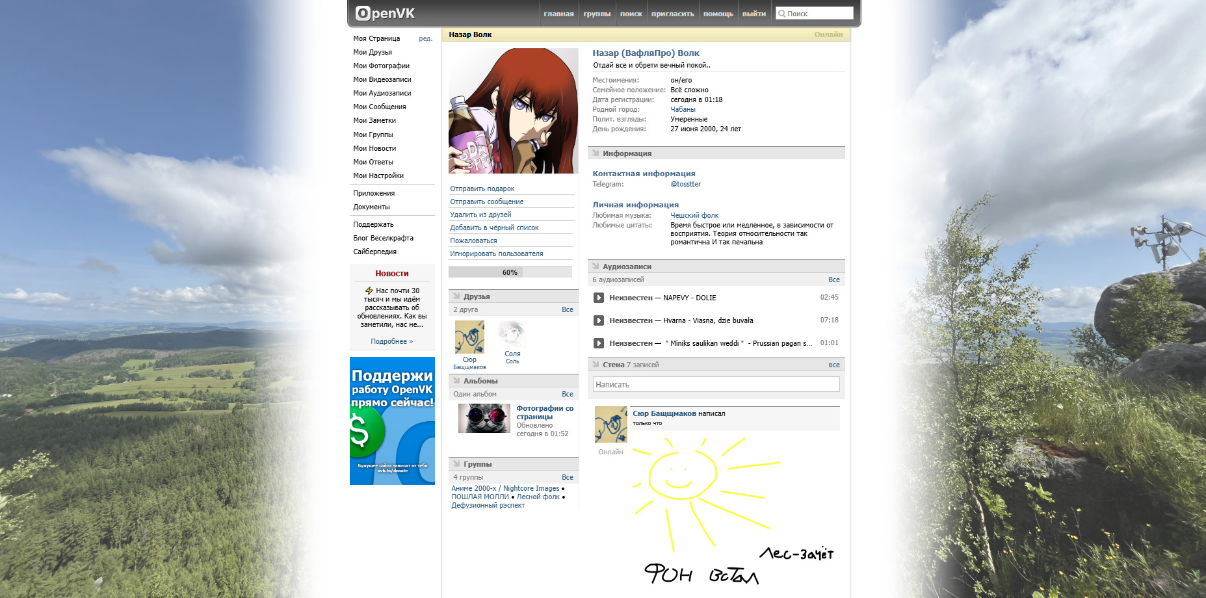Screen dimensions: 1206x598
Task: Collapse the Группы section arrow
Action: (x=456, y=463)
